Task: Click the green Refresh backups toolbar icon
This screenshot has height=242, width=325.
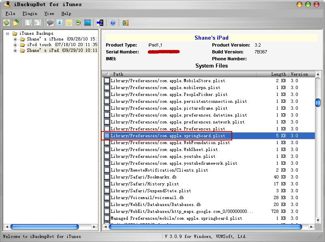Action: (x=6, y=23)
